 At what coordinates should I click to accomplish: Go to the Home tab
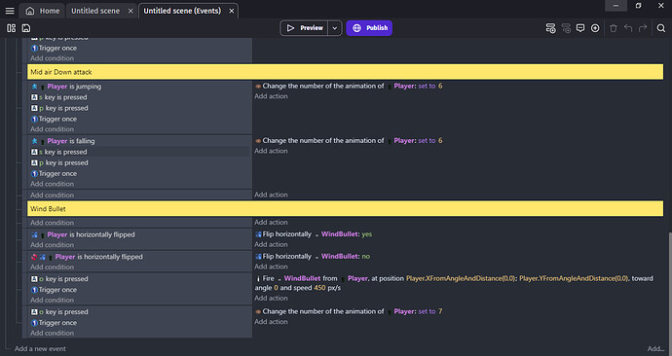click(x=43, y=11)
